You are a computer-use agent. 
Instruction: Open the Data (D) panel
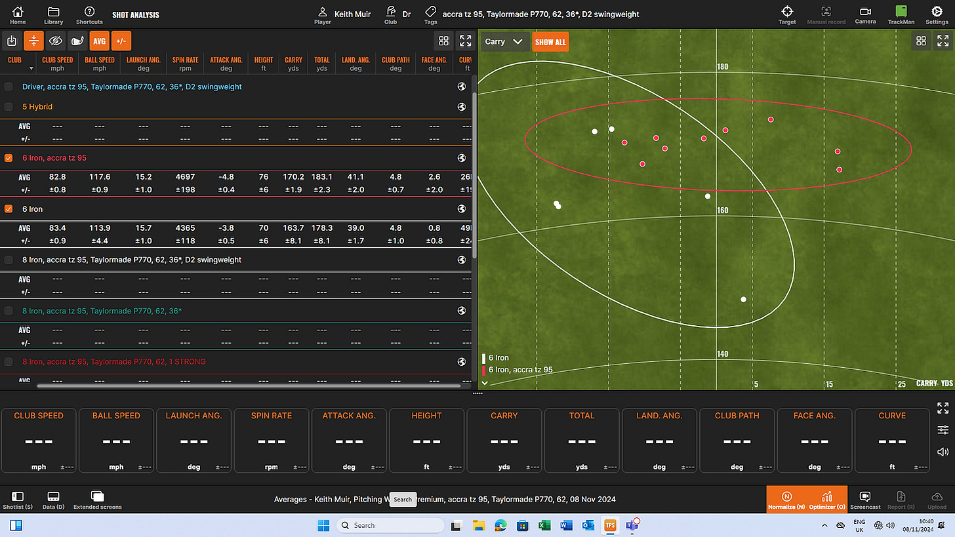pyautogui.click(x=53, y=500)
